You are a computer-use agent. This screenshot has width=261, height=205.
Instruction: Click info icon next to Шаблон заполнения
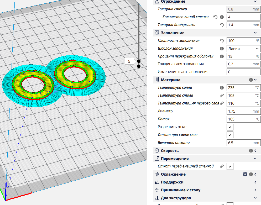pyautogui.click(x=222, y=49)
